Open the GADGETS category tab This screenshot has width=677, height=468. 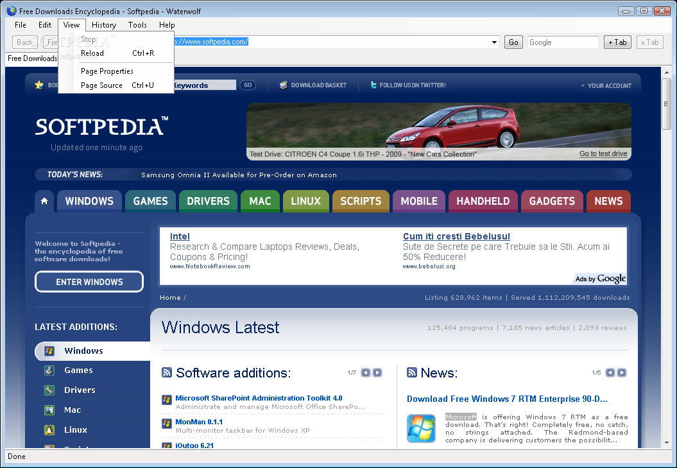coord(552,201)
